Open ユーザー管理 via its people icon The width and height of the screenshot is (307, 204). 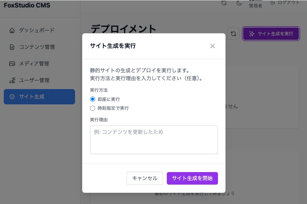[12, 80]
